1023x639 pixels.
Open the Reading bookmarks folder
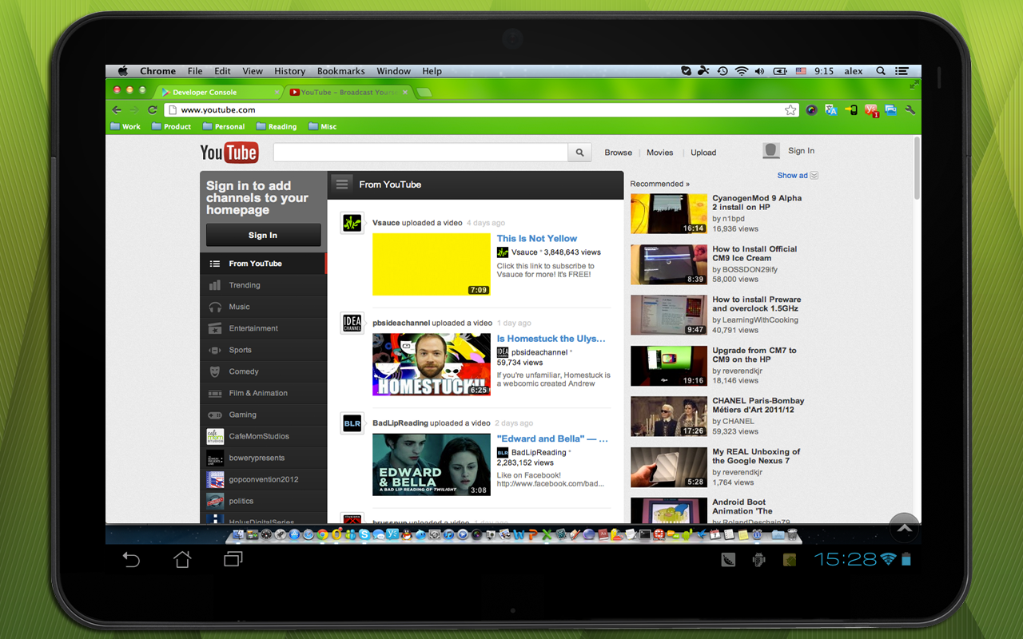point(277,127)
